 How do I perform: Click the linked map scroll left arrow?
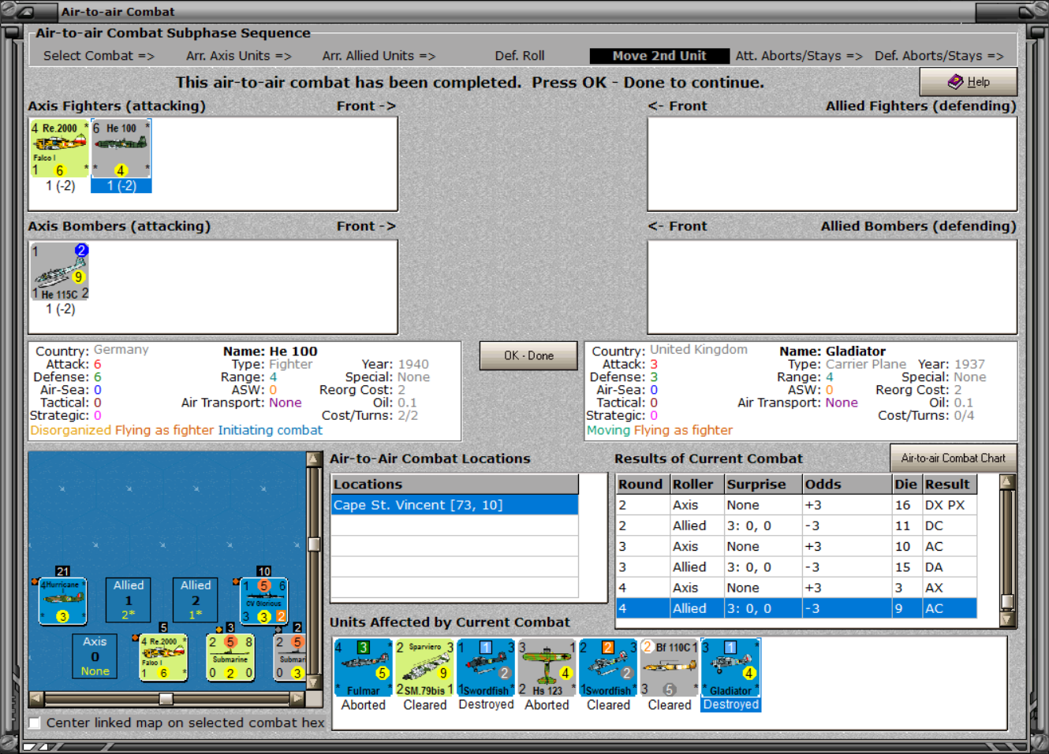coord(36,698)
